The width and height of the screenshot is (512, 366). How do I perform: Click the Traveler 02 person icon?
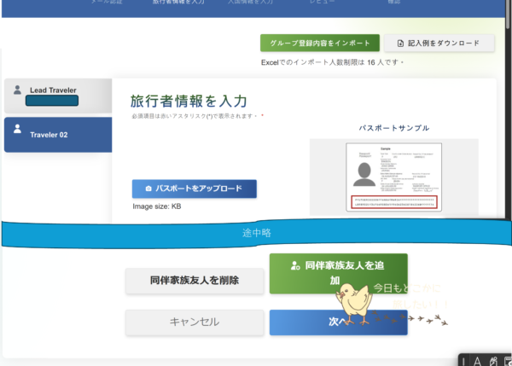coord(17,129)
